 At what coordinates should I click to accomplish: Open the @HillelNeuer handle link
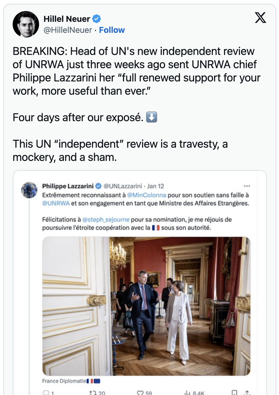point(68,30)
